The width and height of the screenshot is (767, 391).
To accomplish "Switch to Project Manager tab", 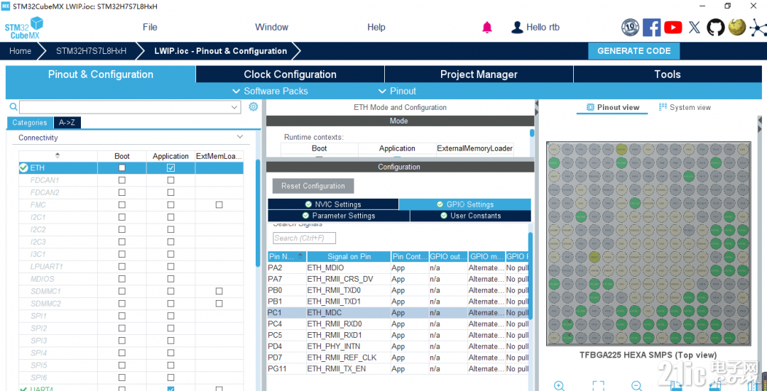I will click(x=479, y=75).
